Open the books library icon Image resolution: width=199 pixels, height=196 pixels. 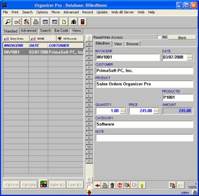pyautogui.click(x=73, y=22)
